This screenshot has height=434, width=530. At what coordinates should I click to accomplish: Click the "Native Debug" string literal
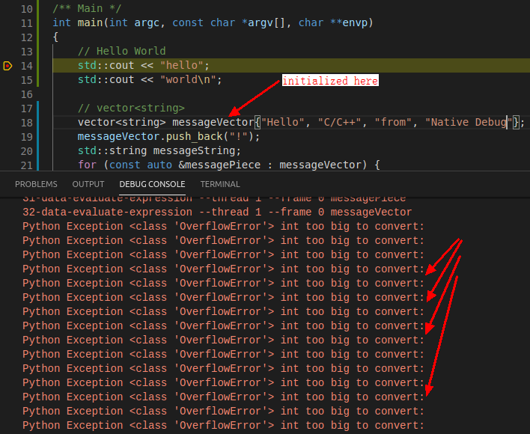[x=469, y=122]
